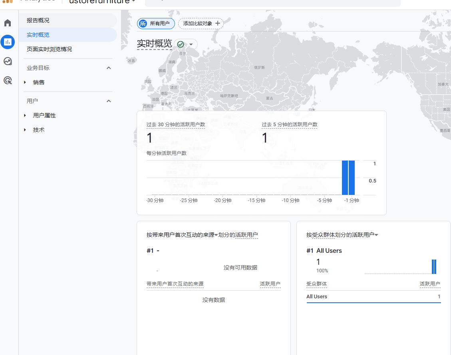
Task: Click the 添加比较对象 button
Action: click(x=201, y=24)
